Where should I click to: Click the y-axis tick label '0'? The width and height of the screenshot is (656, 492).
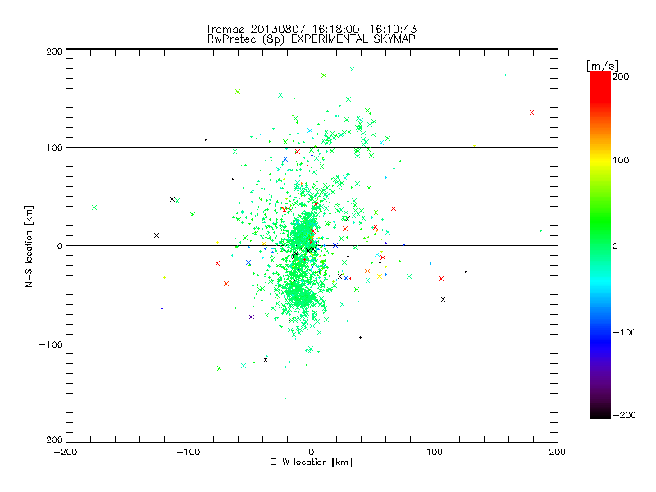pos(60,246)
